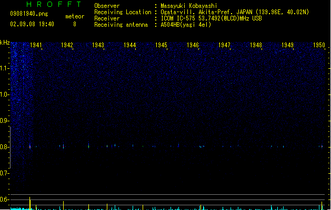
Task: Click the 1948 time marker
Action: click(x=256, y=45)
